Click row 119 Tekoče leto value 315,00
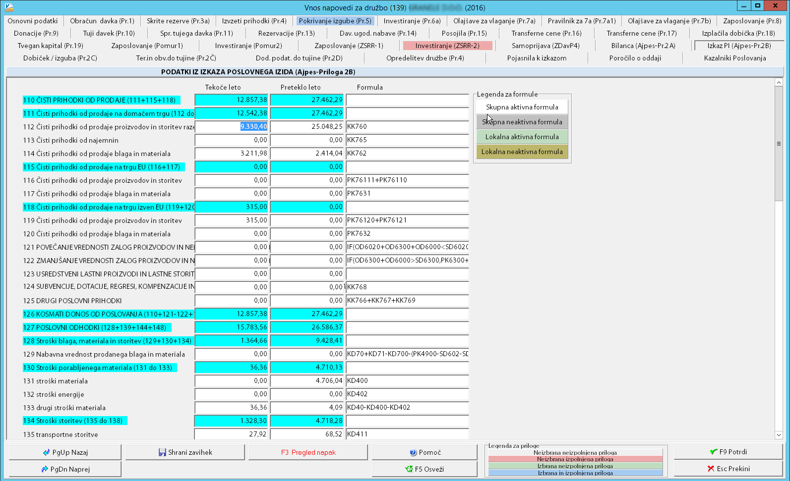 (x=232, y=220)
